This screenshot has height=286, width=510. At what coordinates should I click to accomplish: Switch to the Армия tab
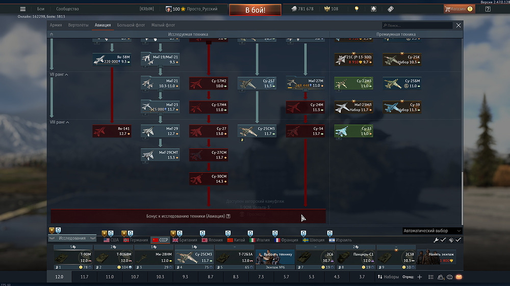pos(56,25)
